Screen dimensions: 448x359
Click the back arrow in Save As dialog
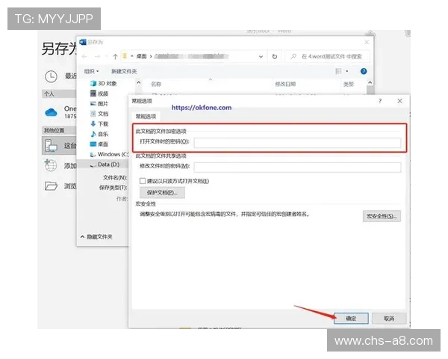(84, 56)
